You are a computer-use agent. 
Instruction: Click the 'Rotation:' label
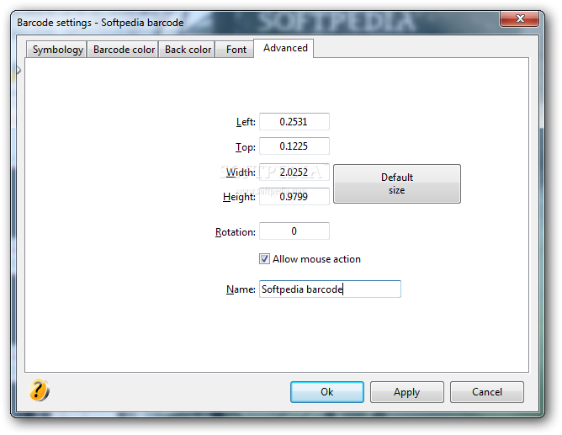[x=235, y=232]
